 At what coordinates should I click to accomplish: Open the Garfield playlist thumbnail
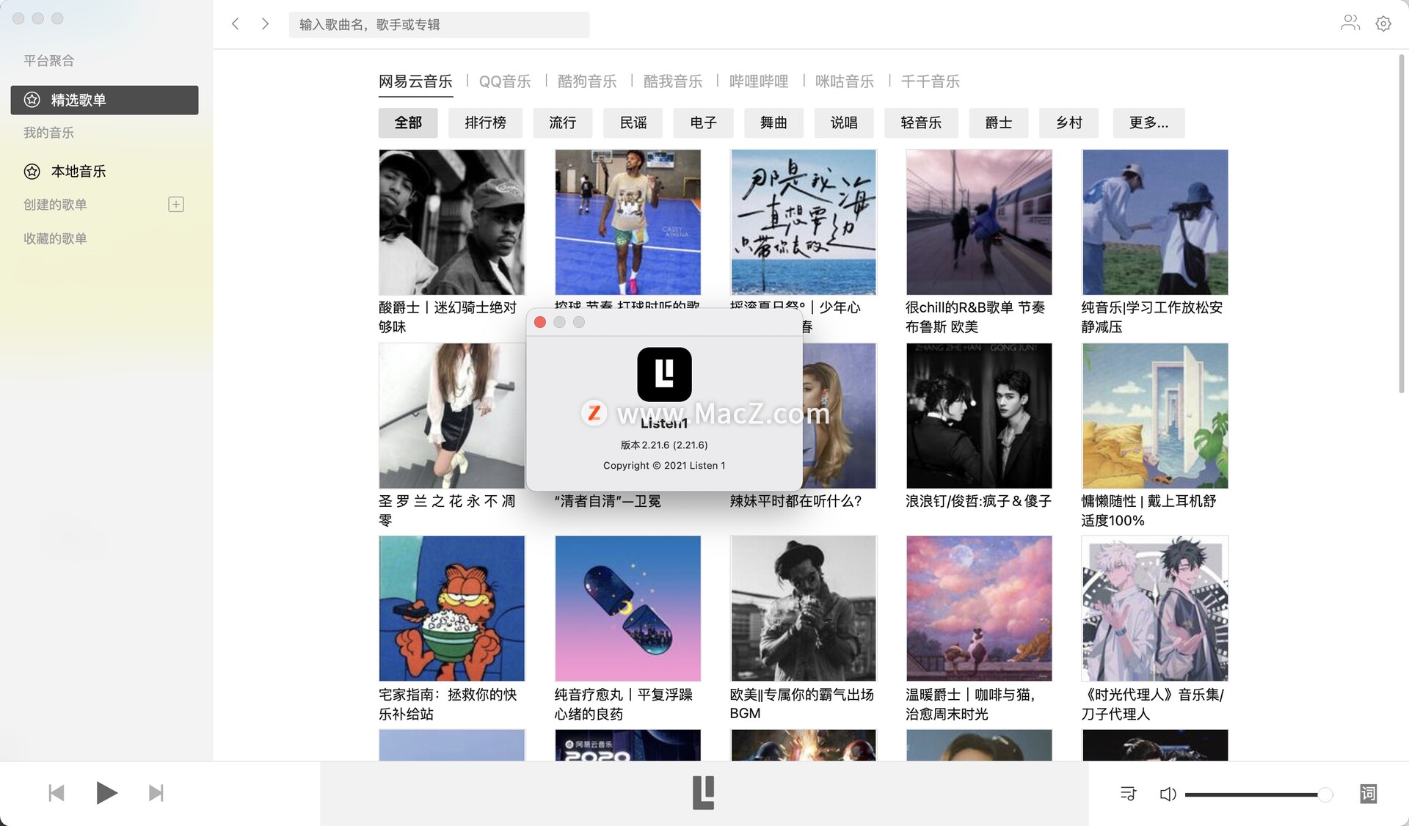pos(451,608)
